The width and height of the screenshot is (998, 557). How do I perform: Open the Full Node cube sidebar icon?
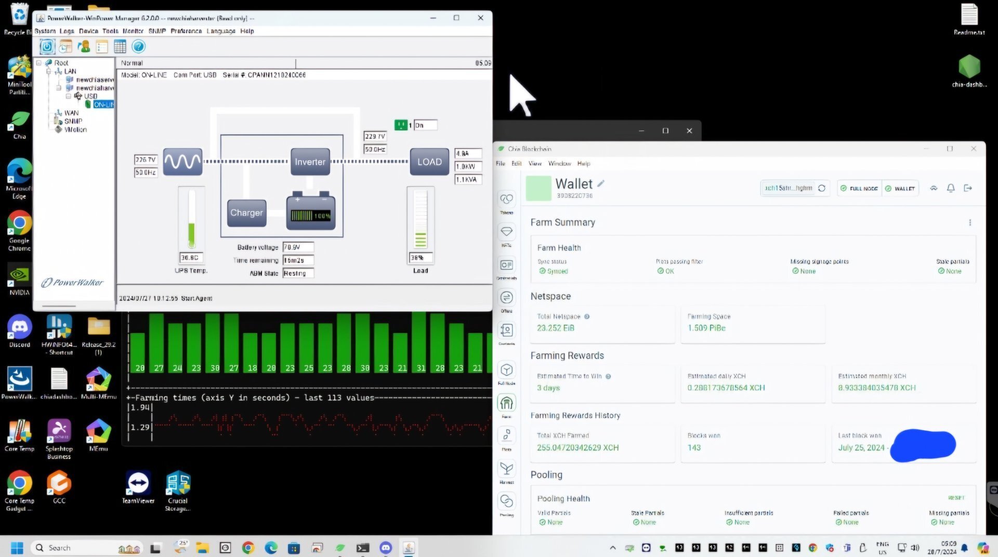pyautogui.click(x=506, y=370)
